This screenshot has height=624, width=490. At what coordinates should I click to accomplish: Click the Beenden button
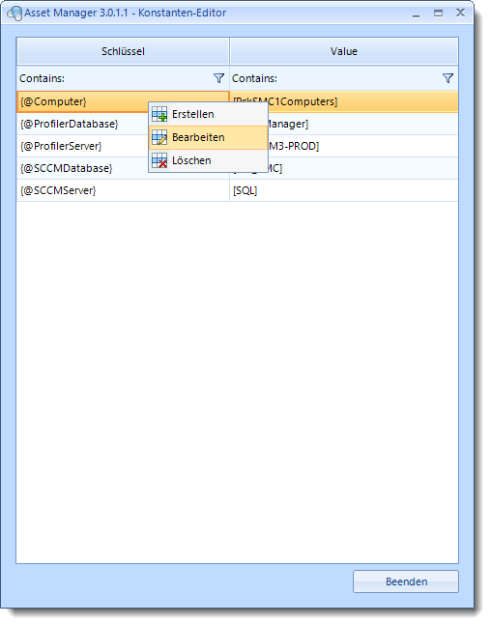406,581
